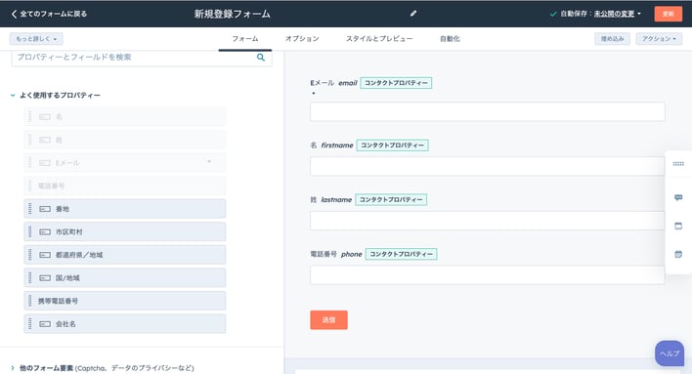Click the 'Eメール email' field label
The image size is (692, 374).
[x=333, y=83]
